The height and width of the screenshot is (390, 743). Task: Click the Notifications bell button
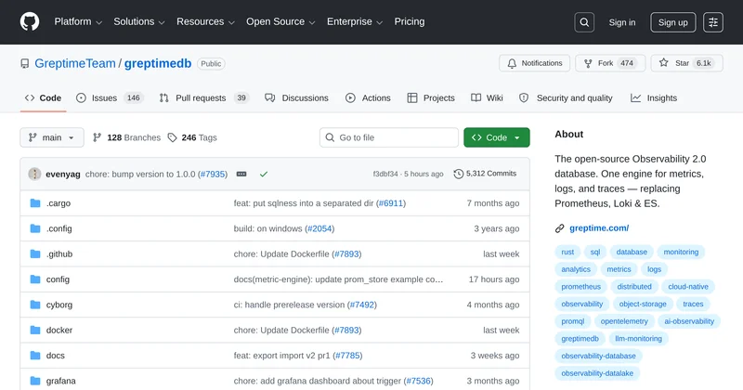534,63
